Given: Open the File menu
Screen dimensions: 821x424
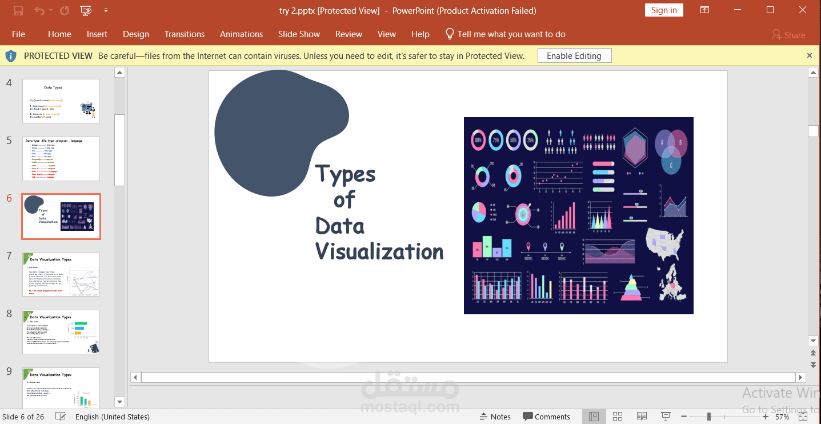Looking at the screenshot, I should pyautogui.click(x=18, y=34).
